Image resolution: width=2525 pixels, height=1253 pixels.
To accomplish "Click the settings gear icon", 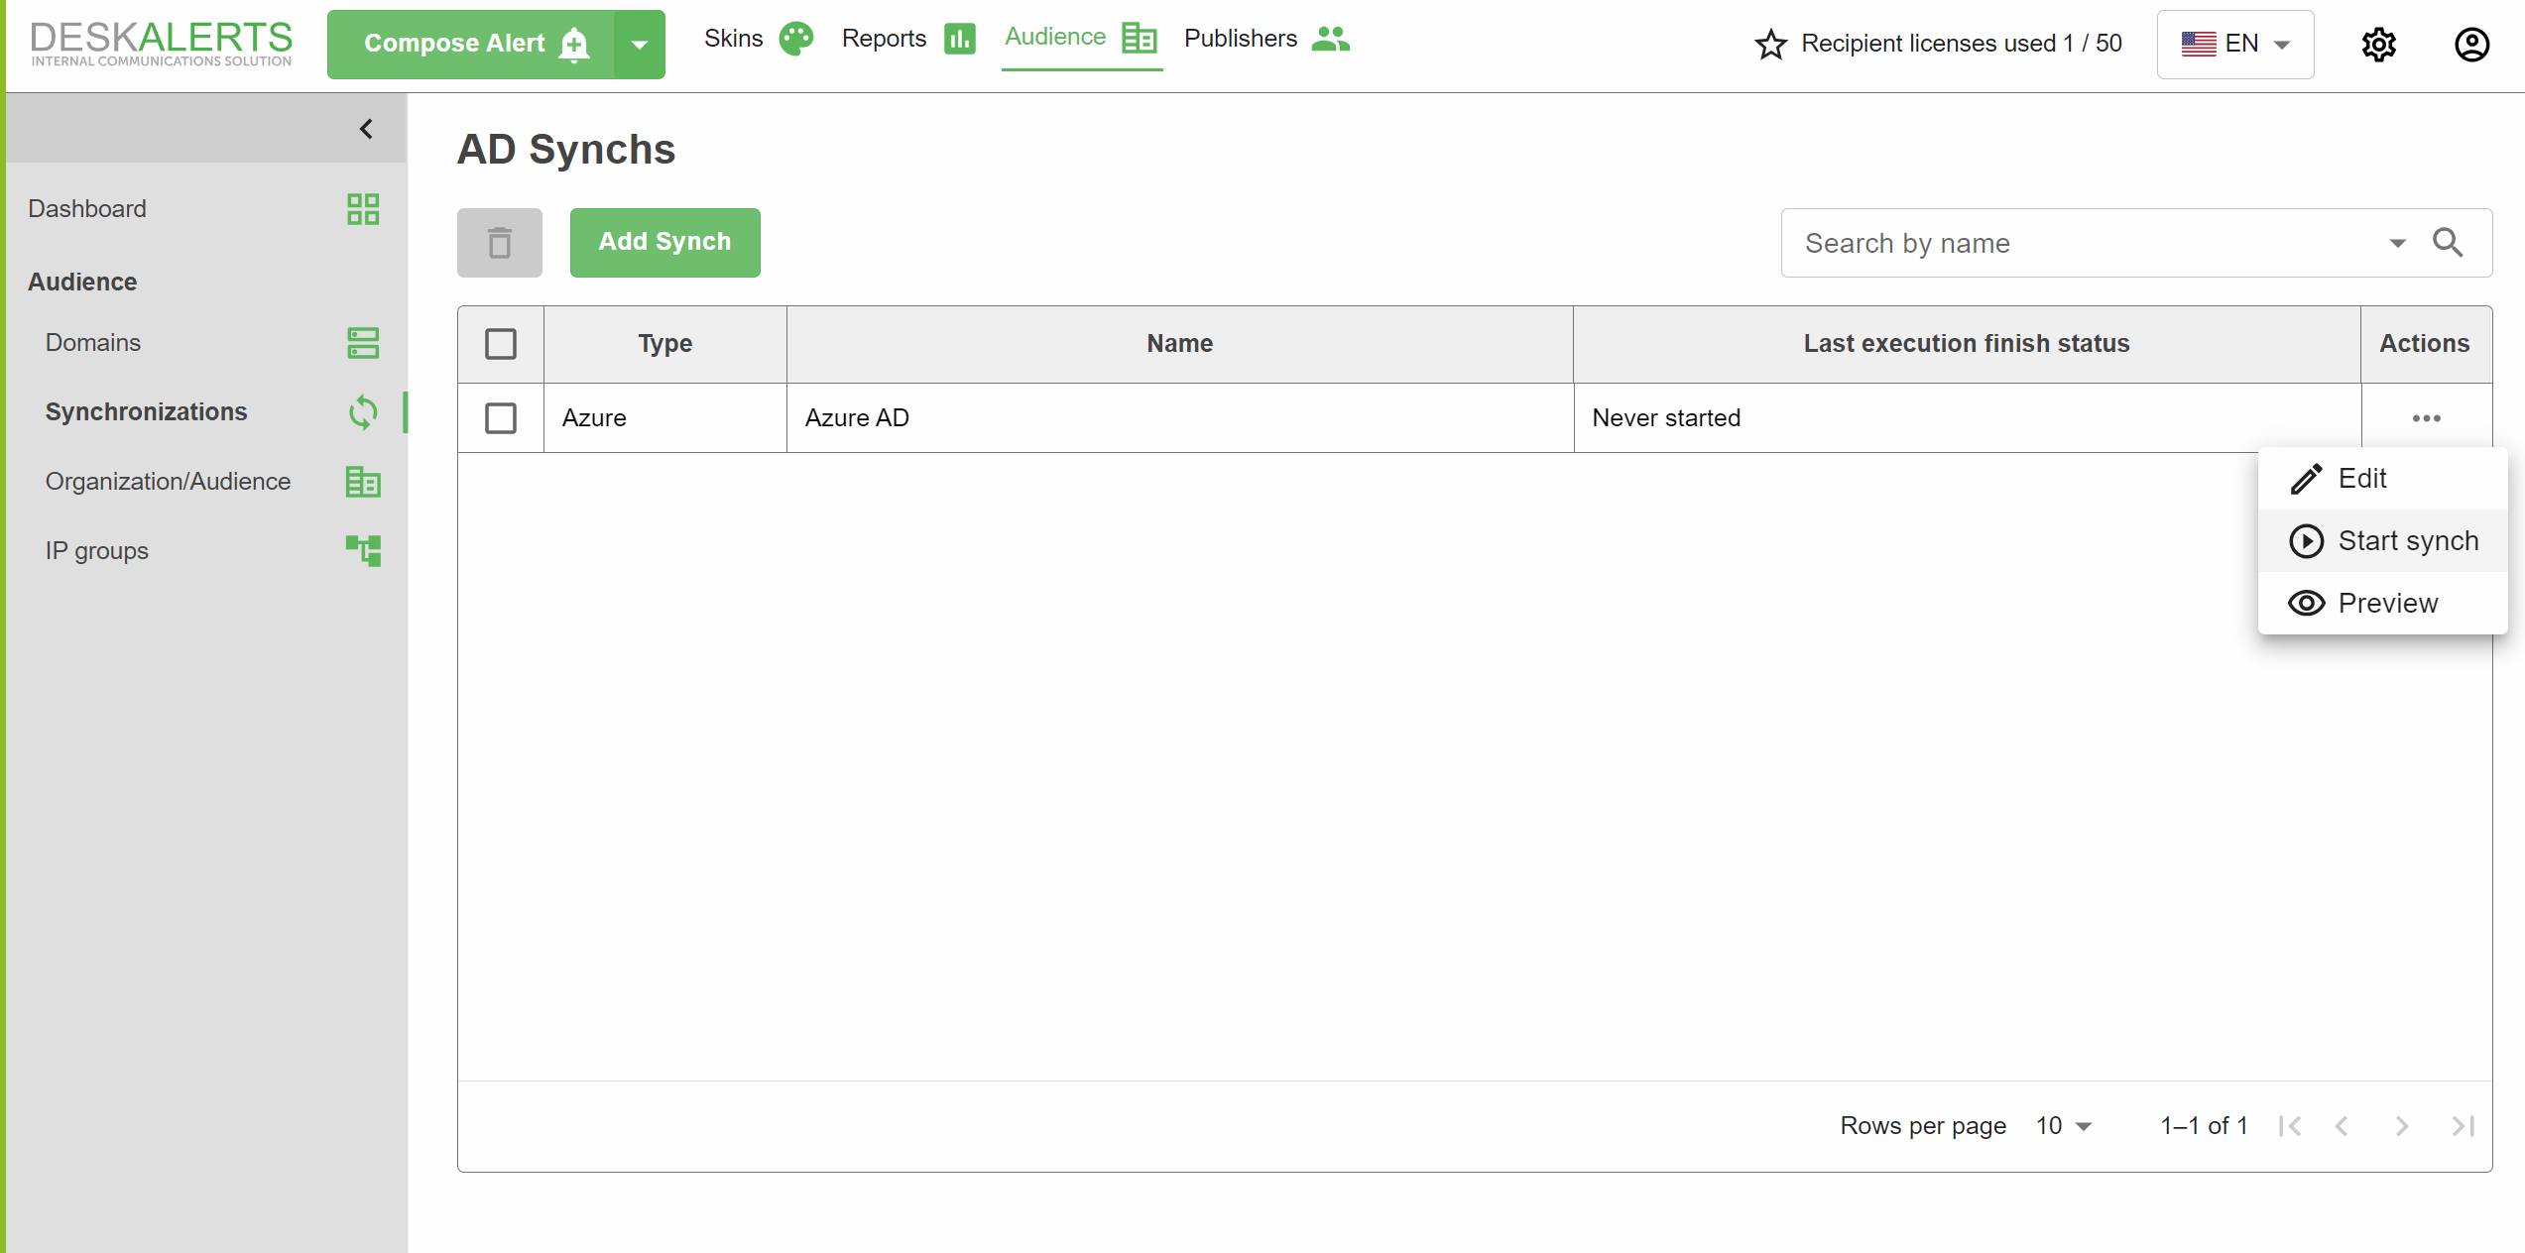I will click(x=2378, y=45).
